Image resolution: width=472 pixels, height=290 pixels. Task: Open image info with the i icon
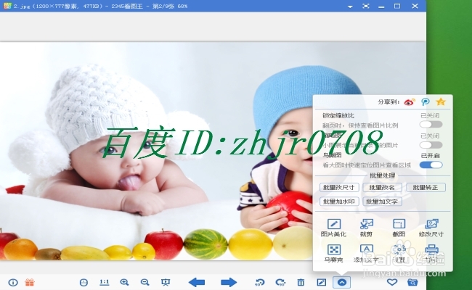coord(13,283)
